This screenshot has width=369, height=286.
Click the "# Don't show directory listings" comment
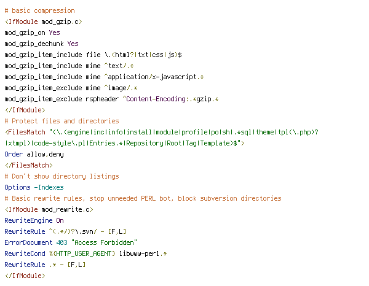click(x=61, y=176)
